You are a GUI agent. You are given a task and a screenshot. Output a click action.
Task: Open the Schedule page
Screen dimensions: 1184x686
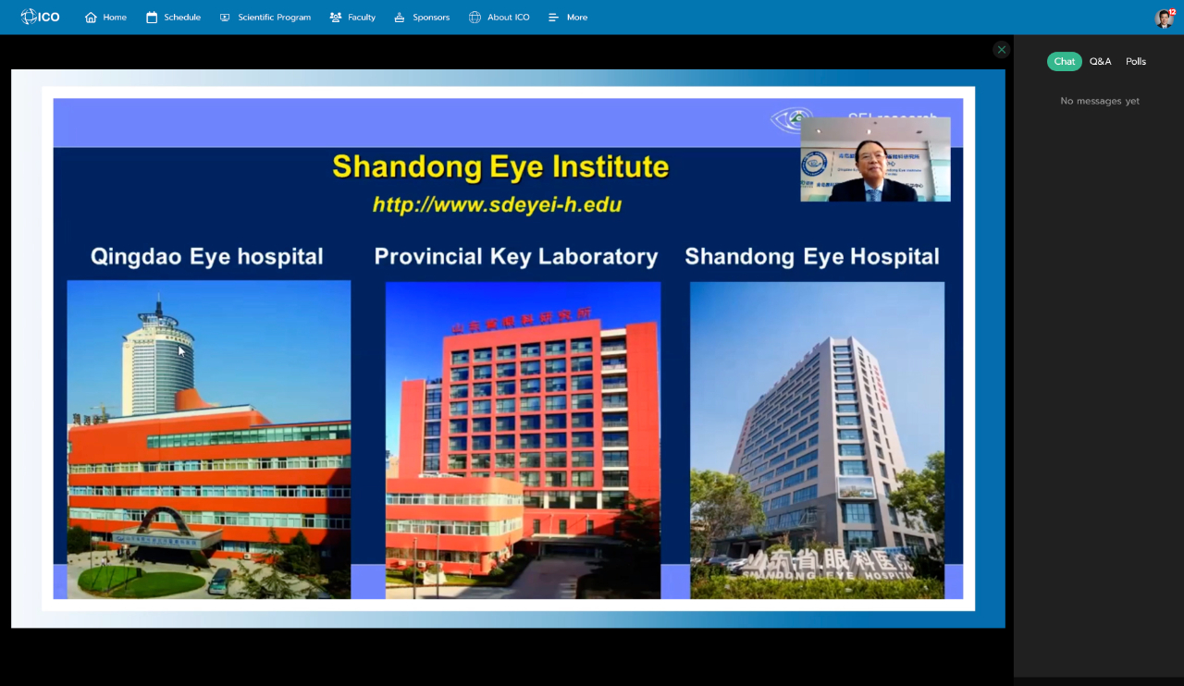(173, 18)
